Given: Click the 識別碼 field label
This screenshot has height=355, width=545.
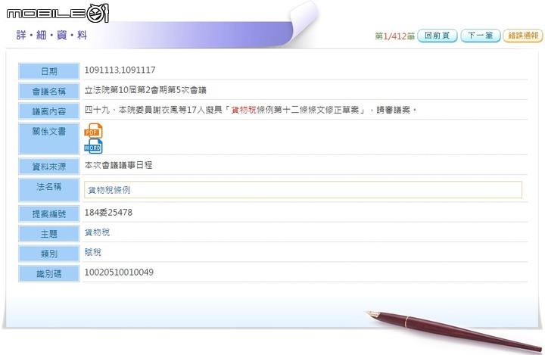Looking at the screenshot, I should pos(49,274).
